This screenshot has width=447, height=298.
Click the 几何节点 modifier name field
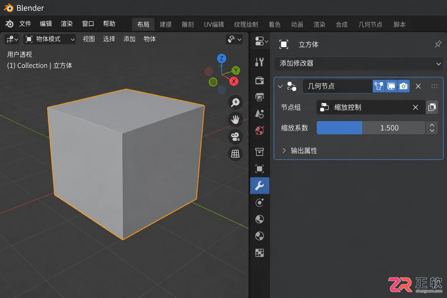tap(337, 86)
